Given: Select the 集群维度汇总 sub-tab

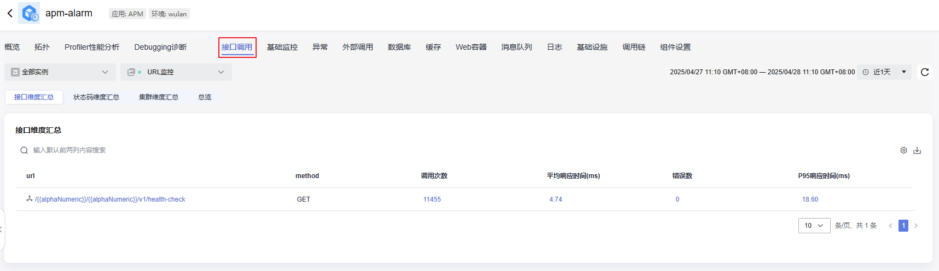Looking at the screenshot, I should (x=159, y=97).
